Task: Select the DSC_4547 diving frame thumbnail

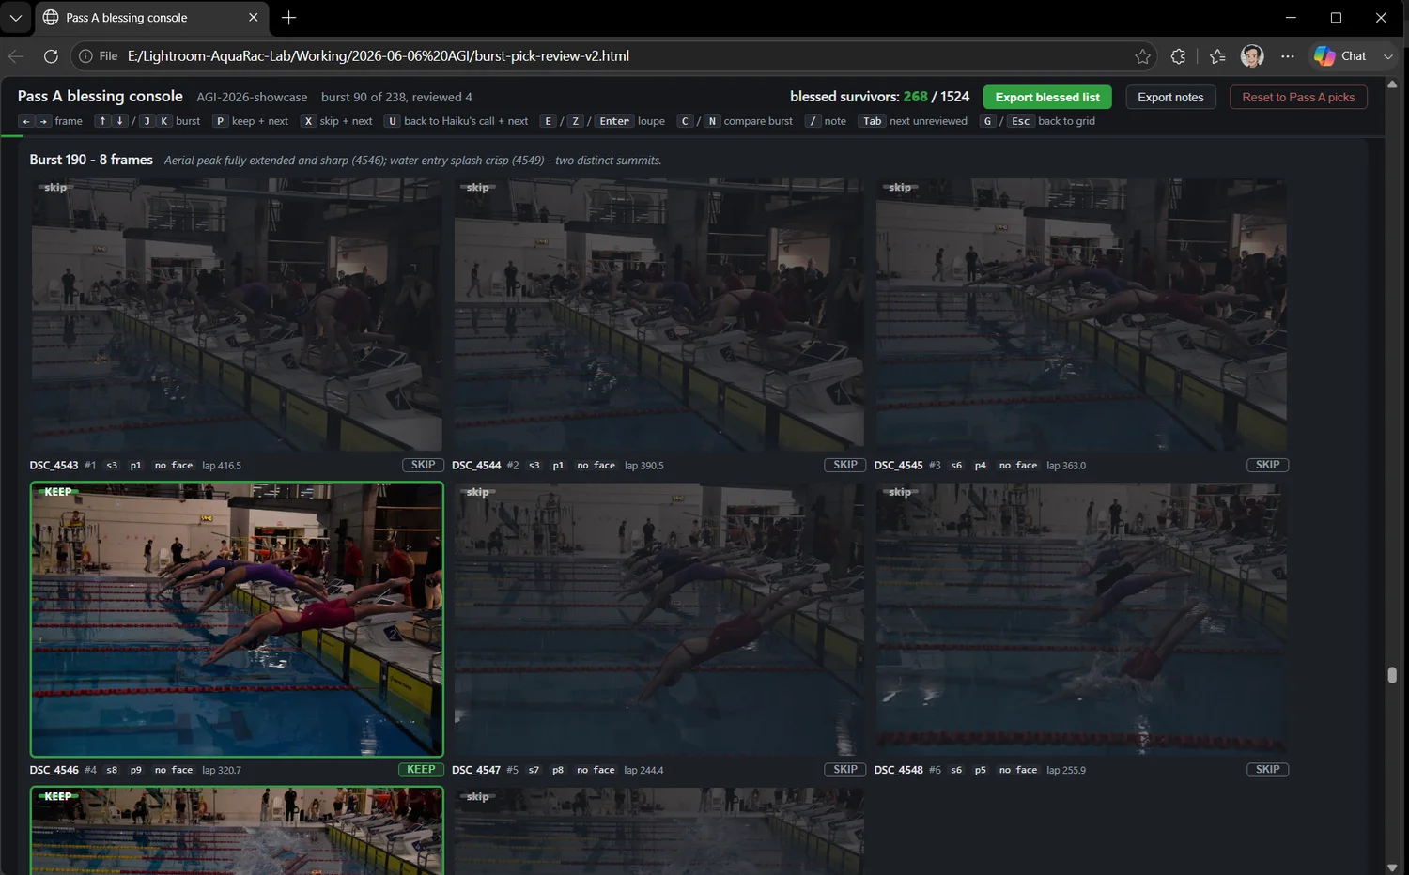Action: coord(658,620)
